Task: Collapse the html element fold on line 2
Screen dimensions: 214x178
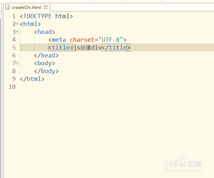Action: 17,24
